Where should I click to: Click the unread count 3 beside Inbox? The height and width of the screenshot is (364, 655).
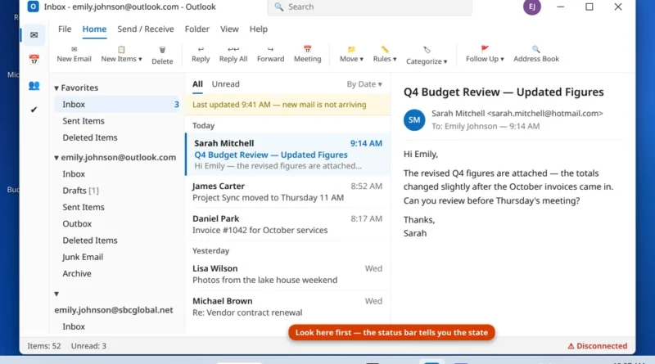click(176, 105)
